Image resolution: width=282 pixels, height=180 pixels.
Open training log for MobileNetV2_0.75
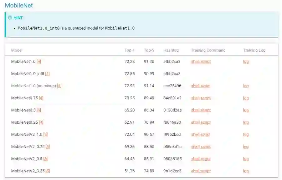(x=246, y=147)
